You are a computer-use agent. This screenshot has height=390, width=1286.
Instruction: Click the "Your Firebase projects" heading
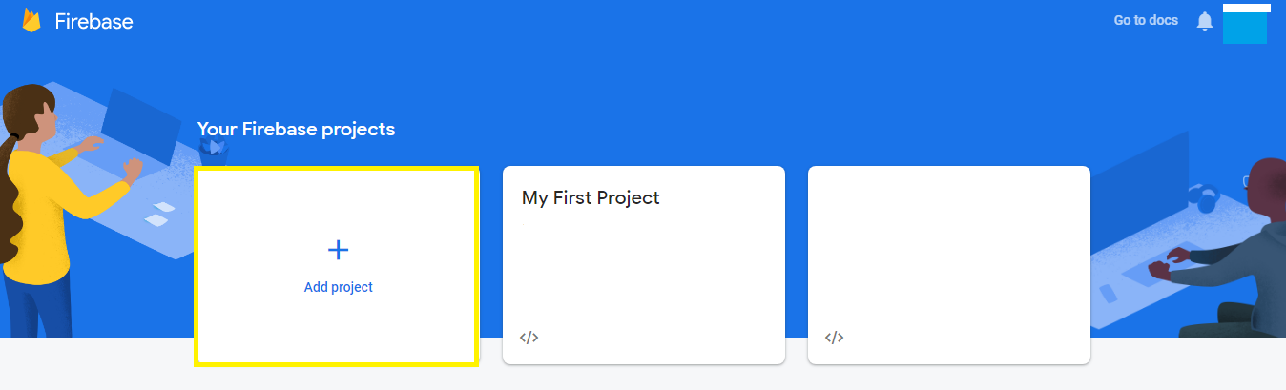tap(296, 129)
